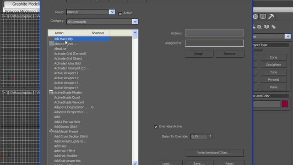This screenshot has height=165, width=293.
Task: Click the object name field in command panel
Action: 267,104
